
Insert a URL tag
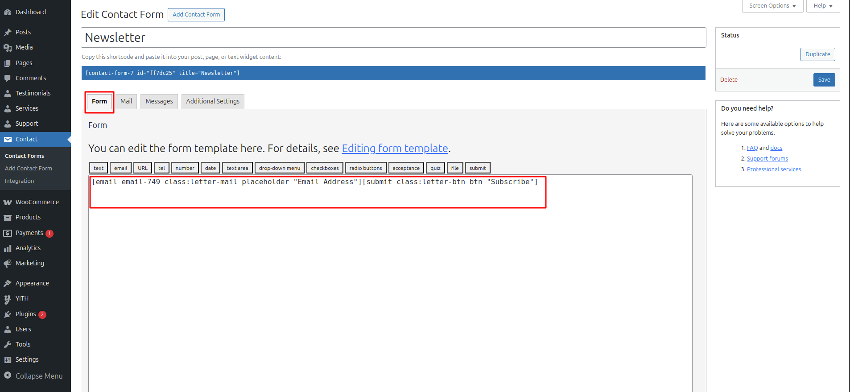pyautogui.click(x=143, y=168)
